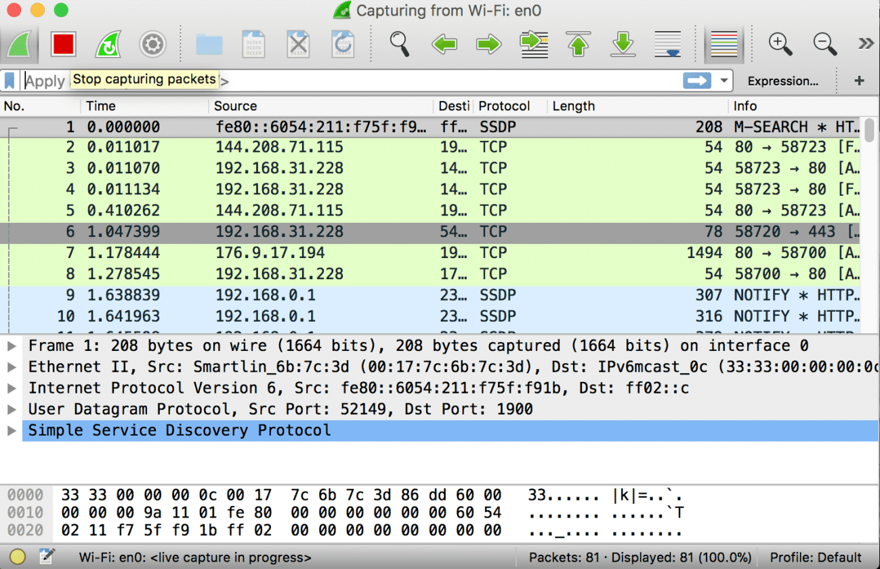This screenshot has width=880, height=569.
Task: Open the find packet search tool
Action: [x=399, y=43]
